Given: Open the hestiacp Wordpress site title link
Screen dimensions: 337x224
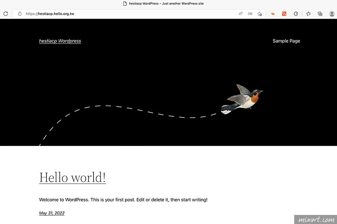Looking at the screenshot, I should tap(60, 41).
